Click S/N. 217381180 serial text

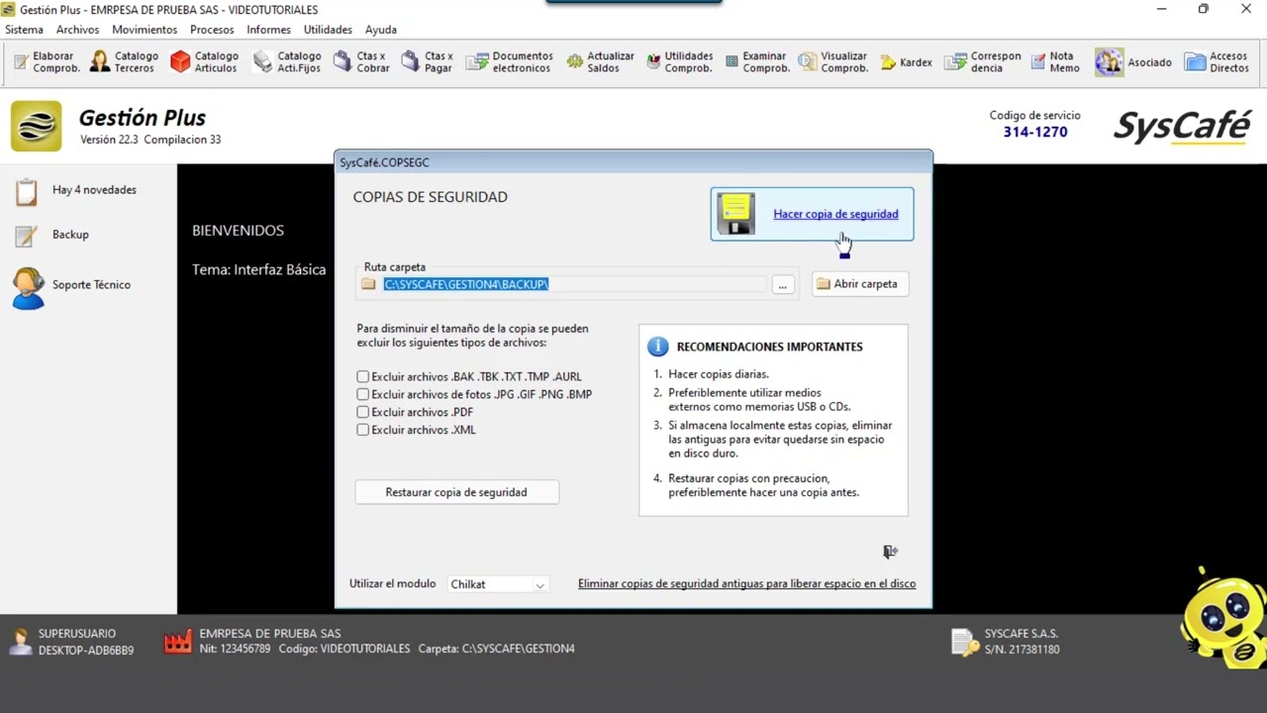[1022, 650]
